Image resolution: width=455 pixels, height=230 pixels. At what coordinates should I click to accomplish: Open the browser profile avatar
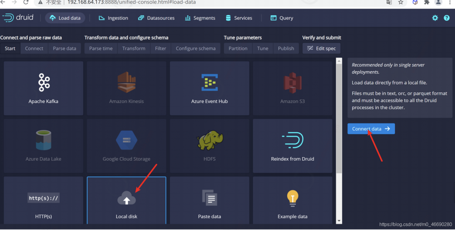coord(439,2)
